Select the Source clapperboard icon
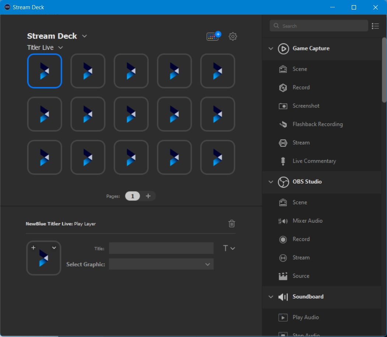387x337 pixels. tap(283, 276)
